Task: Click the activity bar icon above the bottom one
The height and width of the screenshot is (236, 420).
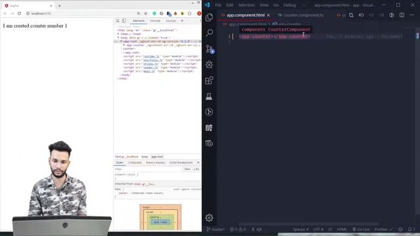Action: pyautogui.click(x=209, y=128)
